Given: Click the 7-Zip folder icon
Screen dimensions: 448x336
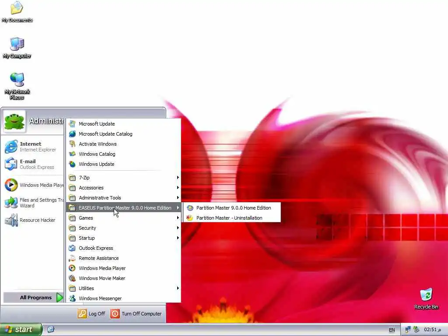Looking at the screenshot, I should click(x=72, y=178).
